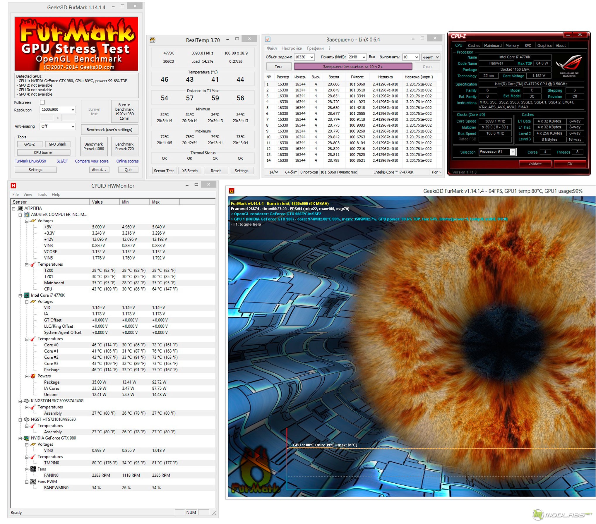Switch to the CPU-Z Mainboard tab

pyautogui.click(x=493, y=45)
